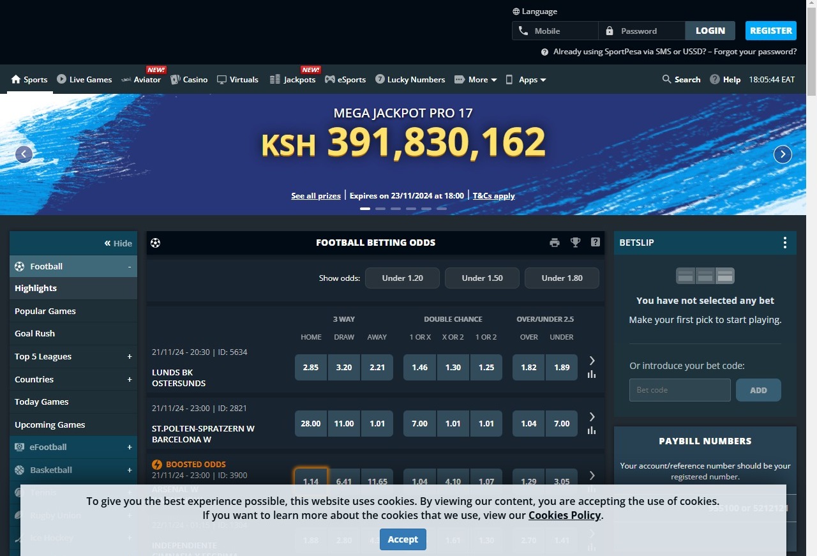Select away odds 2.21 for Ostersunds
817x556 pixels.
click(x=377, y=367)
